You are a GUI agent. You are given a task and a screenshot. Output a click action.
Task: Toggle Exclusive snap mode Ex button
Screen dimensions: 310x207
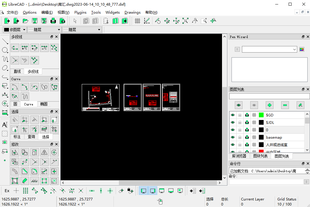(x=7, y=191)
